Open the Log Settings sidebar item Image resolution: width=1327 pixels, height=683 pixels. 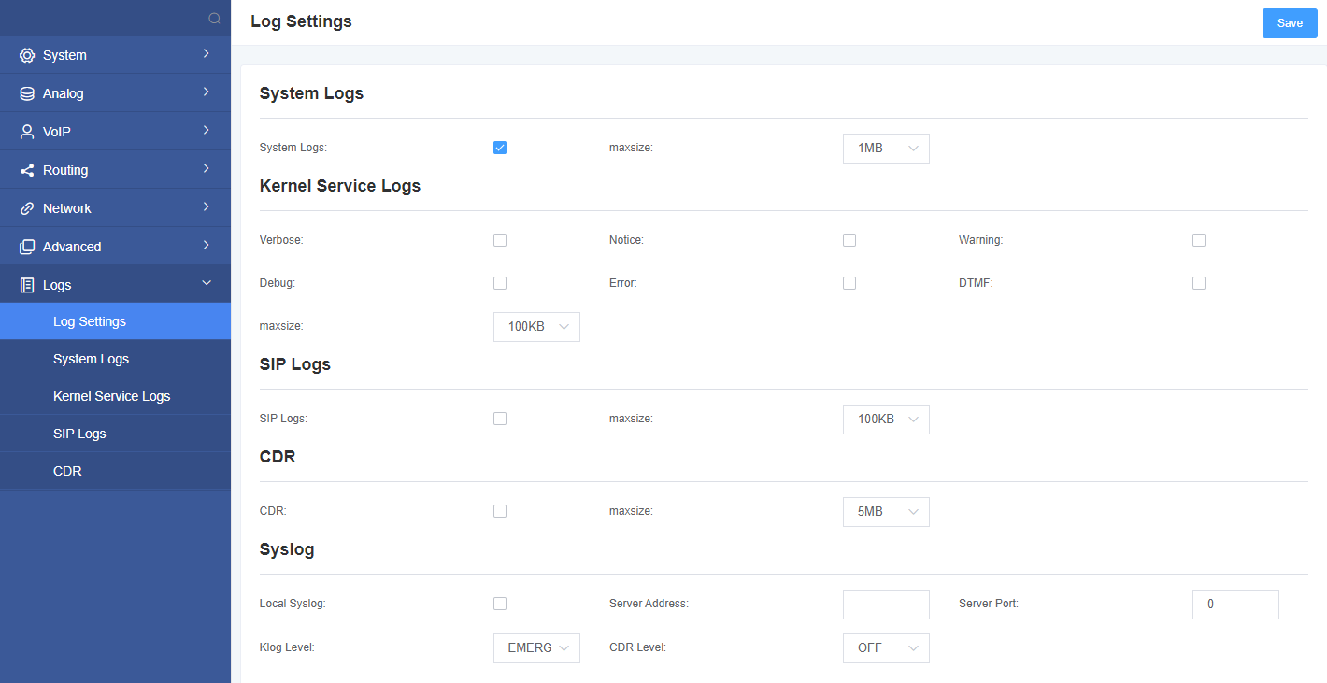pyautogui.click(x=115, y=321)
